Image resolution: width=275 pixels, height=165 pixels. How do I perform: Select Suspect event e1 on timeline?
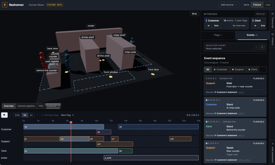coord(42,139)
